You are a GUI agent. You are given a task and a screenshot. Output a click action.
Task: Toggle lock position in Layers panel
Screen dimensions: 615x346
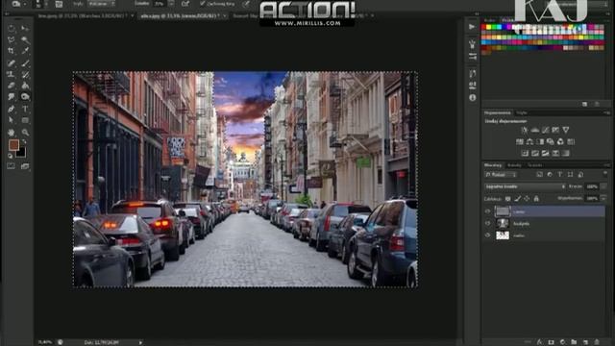point(527,199)
